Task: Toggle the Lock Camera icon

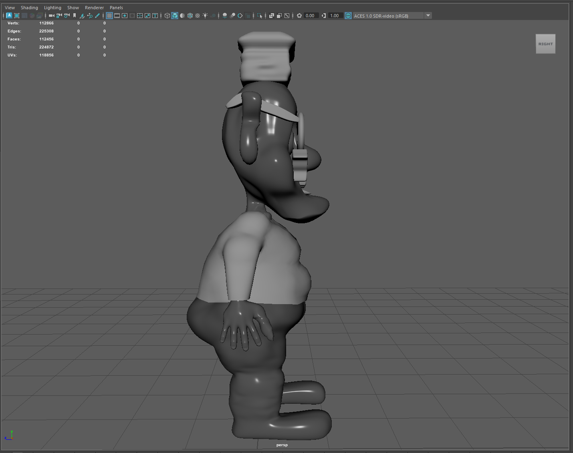Action: coord(59,16)
